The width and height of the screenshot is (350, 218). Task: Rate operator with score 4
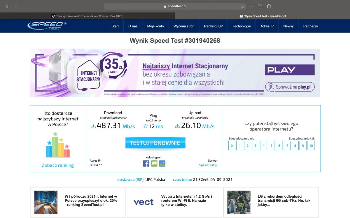263,146
